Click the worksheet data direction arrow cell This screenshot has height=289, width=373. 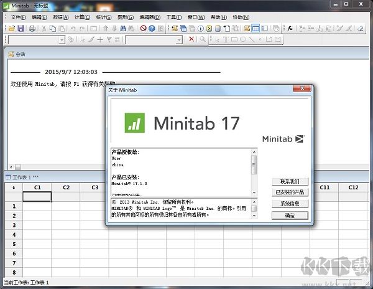coord(14,187)
